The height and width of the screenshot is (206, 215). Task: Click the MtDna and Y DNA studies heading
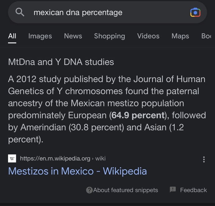coord(61,62)
